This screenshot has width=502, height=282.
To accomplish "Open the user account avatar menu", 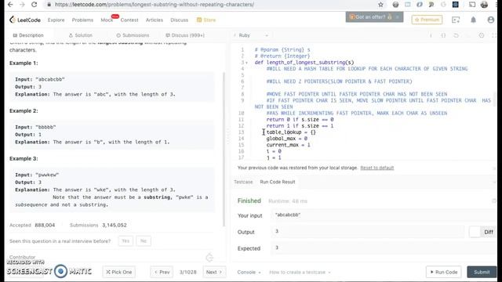I will pos(490,20).
